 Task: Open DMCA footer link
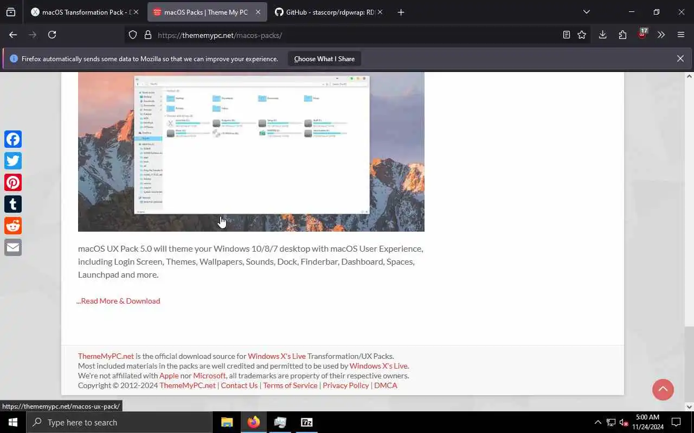pos(385,385)
